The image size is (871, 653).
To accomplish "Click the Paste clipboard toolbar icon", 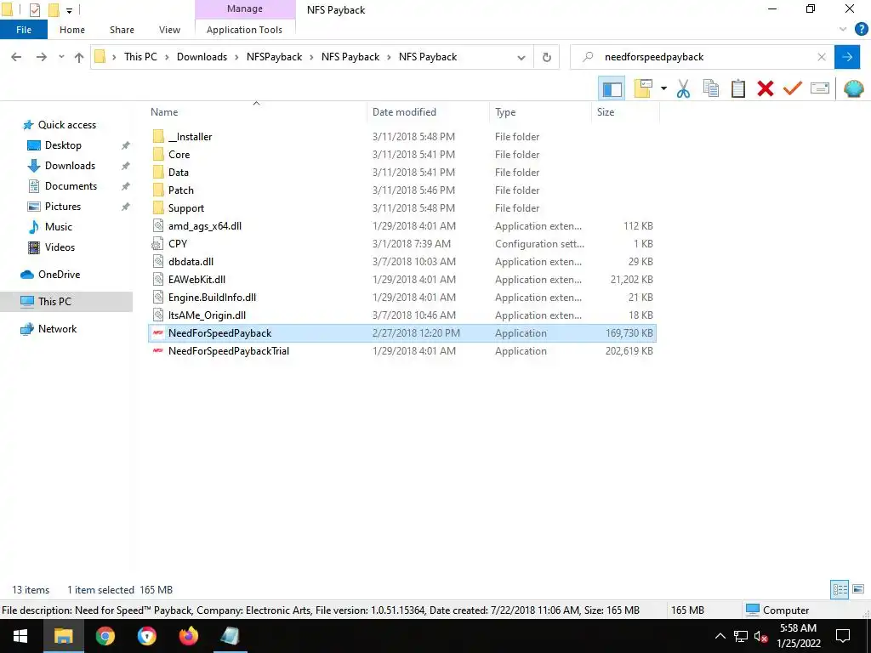I will tap(737, 88).
